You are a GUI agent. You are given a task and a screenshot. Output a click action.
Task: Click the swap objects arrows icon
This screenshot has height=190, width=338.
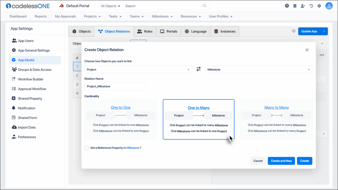[198, 69]
